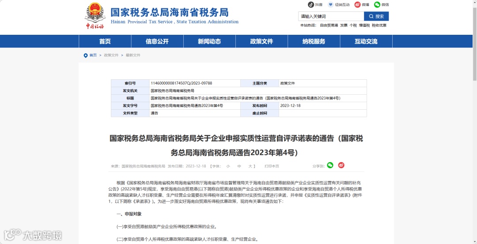Click the 搜索 search button
The image size is (477, 244).
click(376, 16)
